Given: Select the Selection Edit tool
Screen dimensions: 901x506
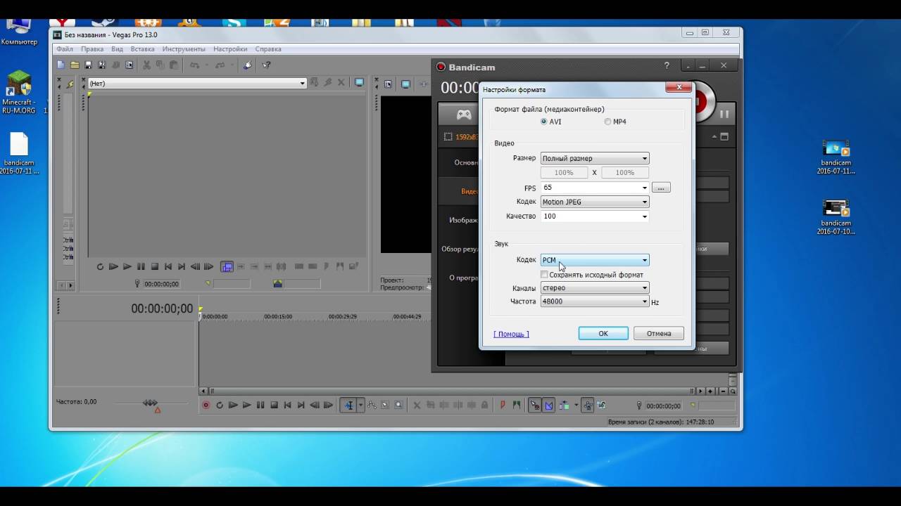Looking at the screenshot, I should click(385, 405).
